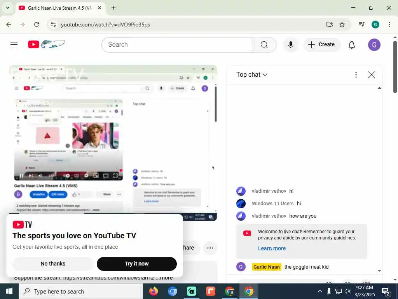Open Chrome three-dot menu
Image resolution: width=398 pixels, height=299 pixels.
pos(389,25)
